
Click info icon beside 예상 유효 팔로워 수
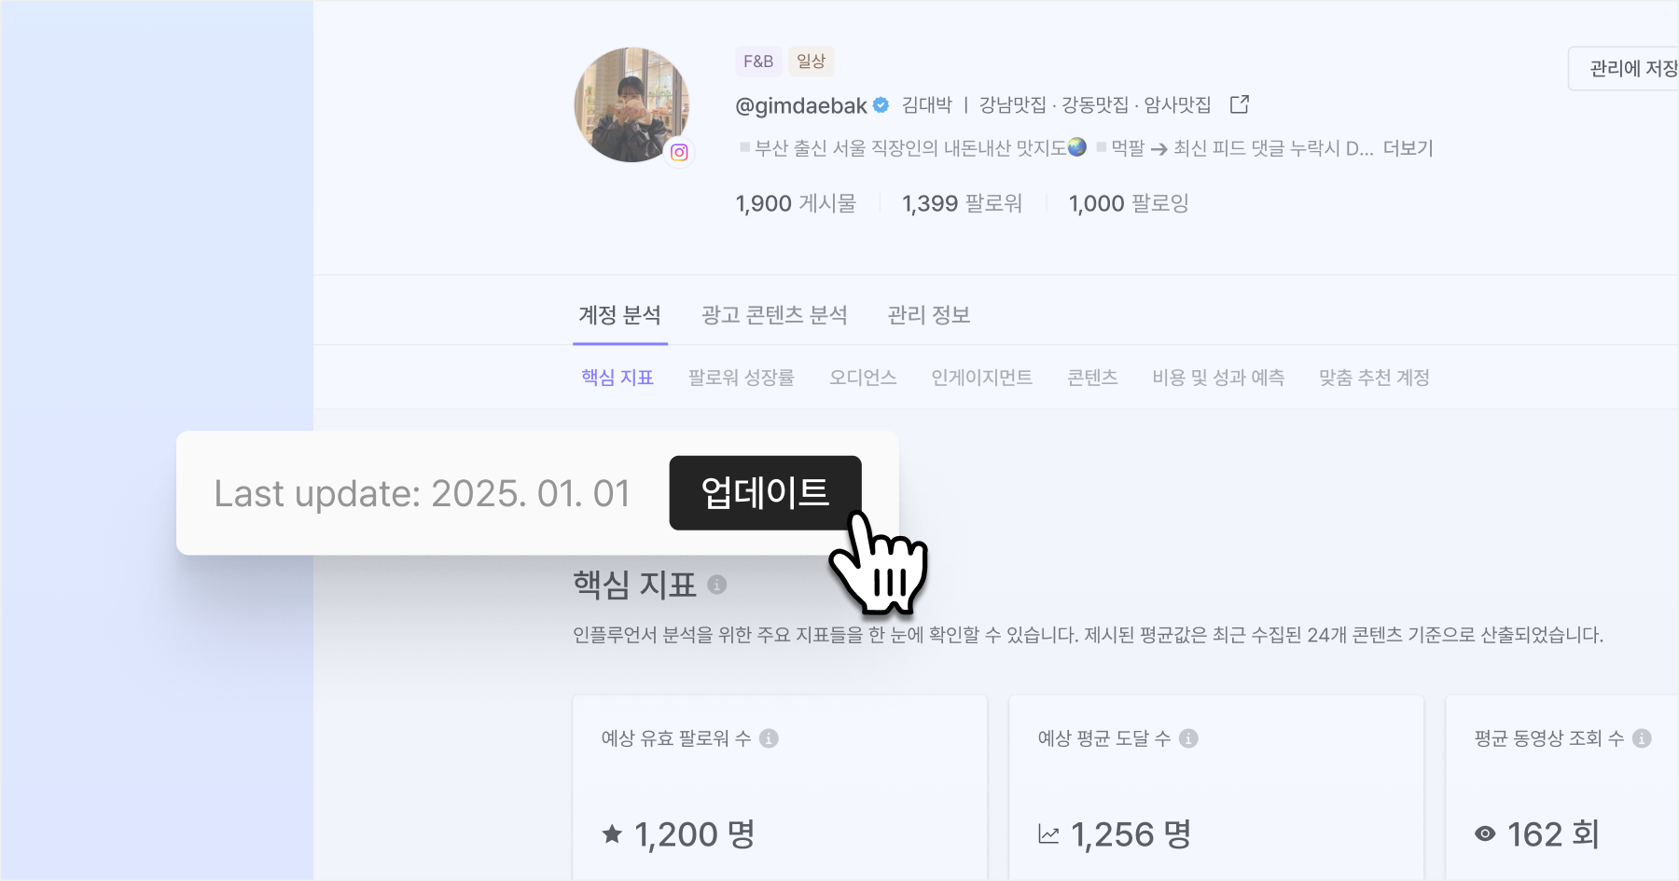(769, 738)
